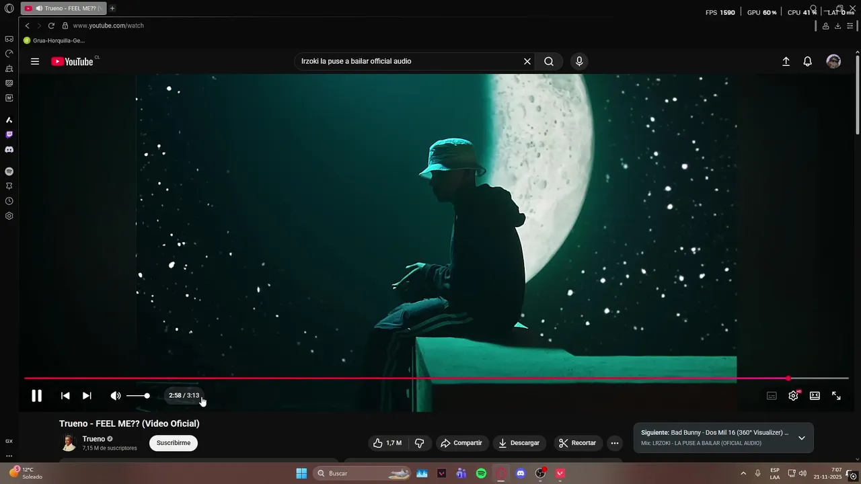The width and height of the screenshot is (861, 484).
Task: Open the striped-screen icon in the Opera sidebar
Action: tap(9, 83)
